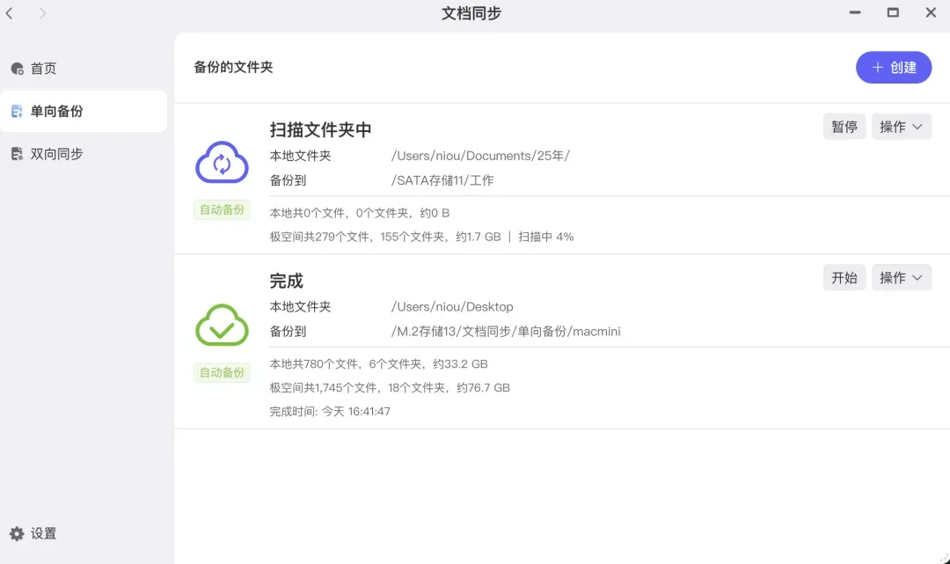Click the green completed cloud icon
Viewport: 950px width, 564px height.
(x=222, y=326)
